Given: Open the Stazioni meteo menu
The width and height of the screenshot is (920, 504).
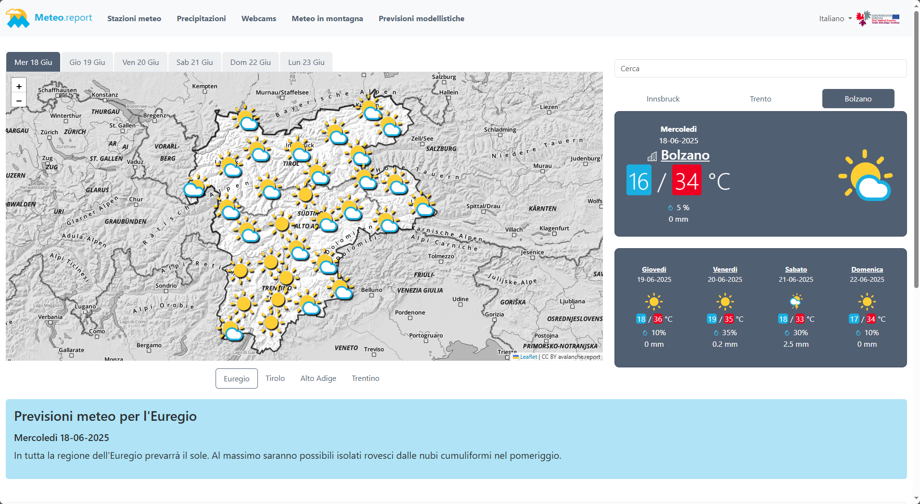Looking at the screenshot, I should 134,18.
